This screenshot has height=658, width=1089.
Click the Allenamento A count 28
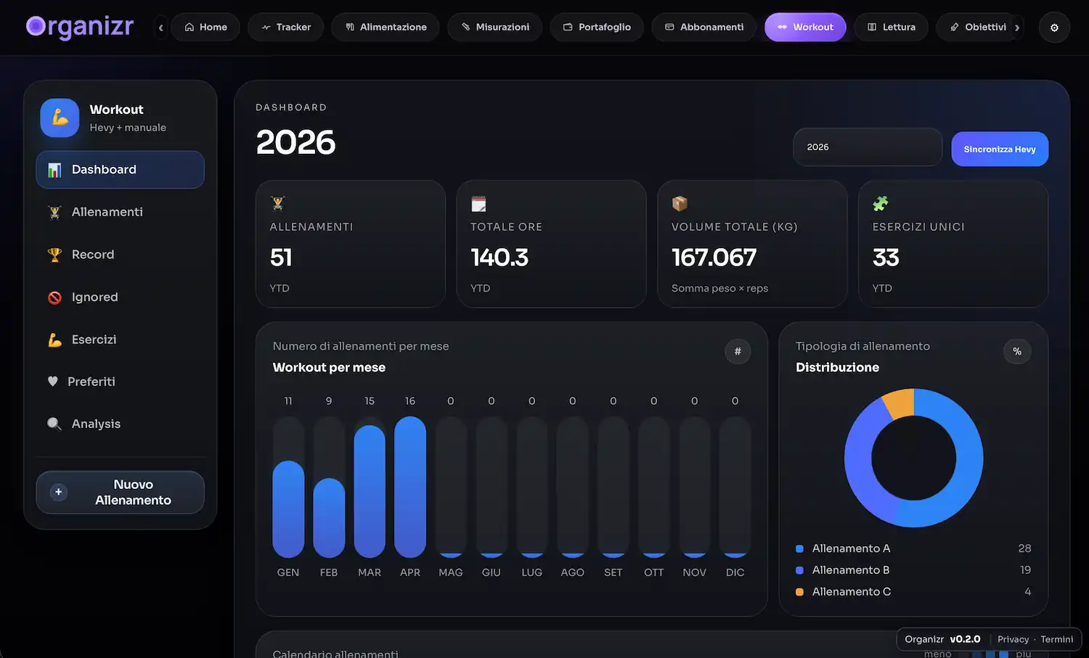[x=1024, y=548]
